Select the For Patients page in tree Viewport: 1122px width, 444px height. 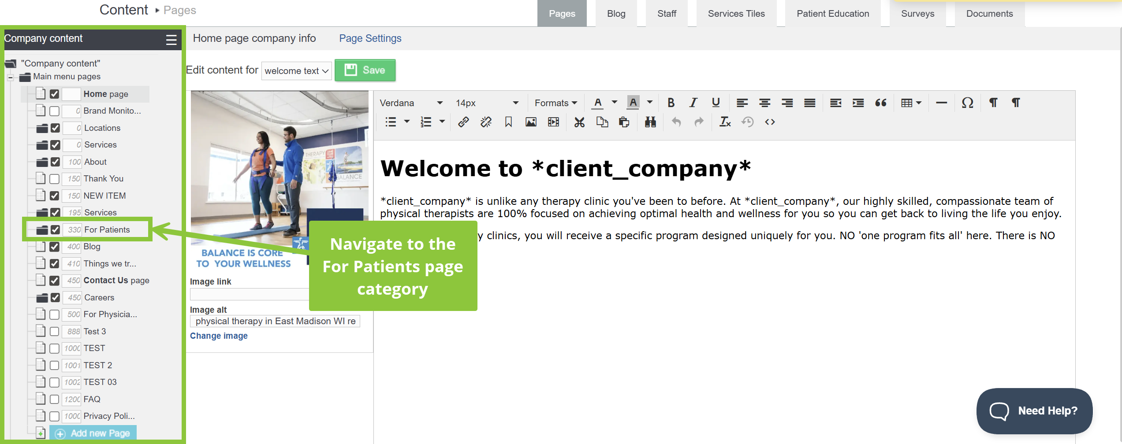[107, 230]
